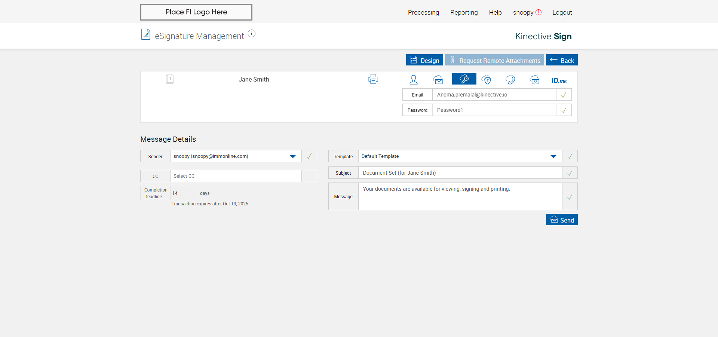
Task: Choose the cloud phone authentication icon
Action: coord(510,80)
